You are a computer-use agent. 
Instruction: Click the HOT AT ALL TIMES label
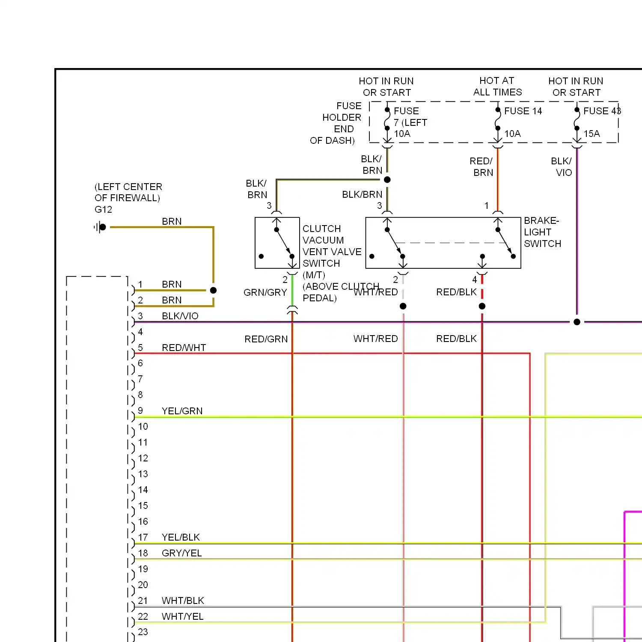(497, 86)
